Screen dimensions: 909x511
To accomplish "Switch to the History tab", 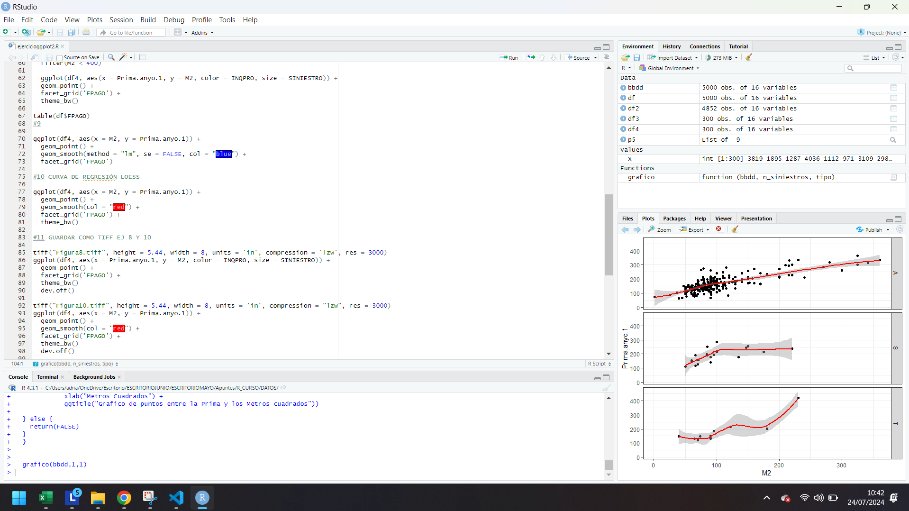I will pos(671,46).
